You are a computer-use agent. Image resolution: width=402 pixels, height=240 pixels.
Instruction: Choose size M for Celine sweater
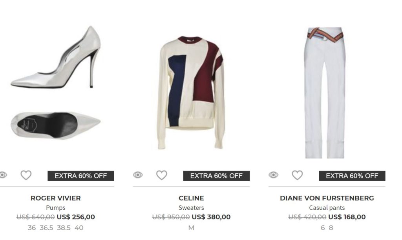pyautogui.click(x=191, y=227)
